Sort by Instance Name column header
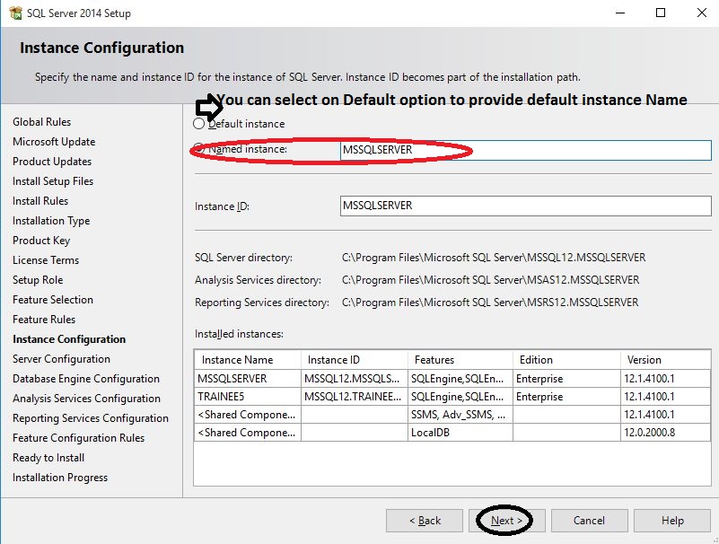 tap(248, 360)
